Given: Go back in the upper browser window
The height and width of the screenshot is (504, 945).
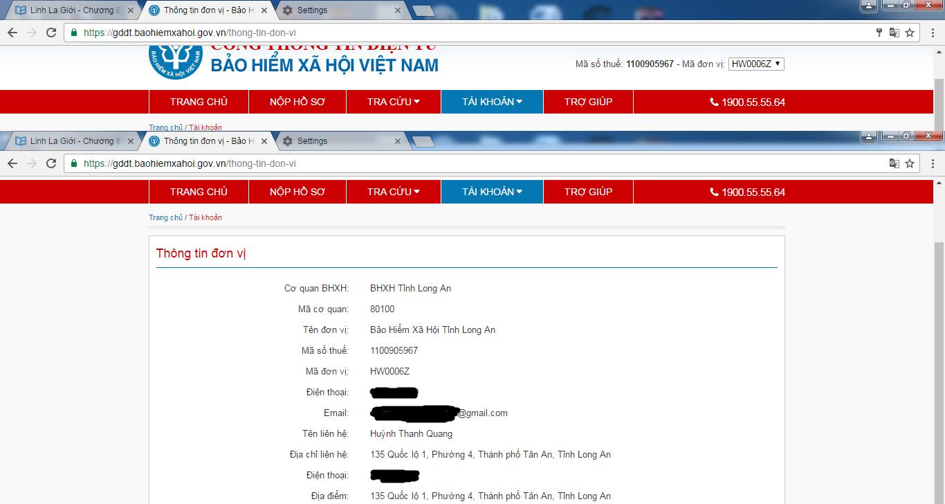Looking at the screenshot, I should click(x=12, y=33).
